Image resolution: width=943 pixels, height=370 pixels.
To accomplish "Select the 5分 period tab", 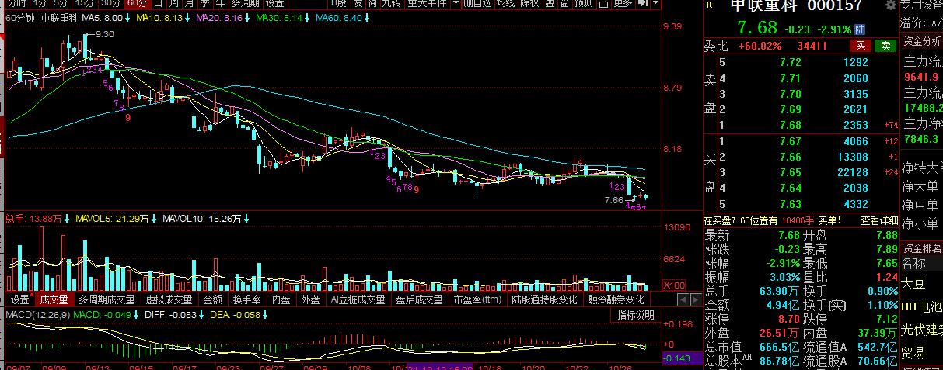I will point(61,4).
